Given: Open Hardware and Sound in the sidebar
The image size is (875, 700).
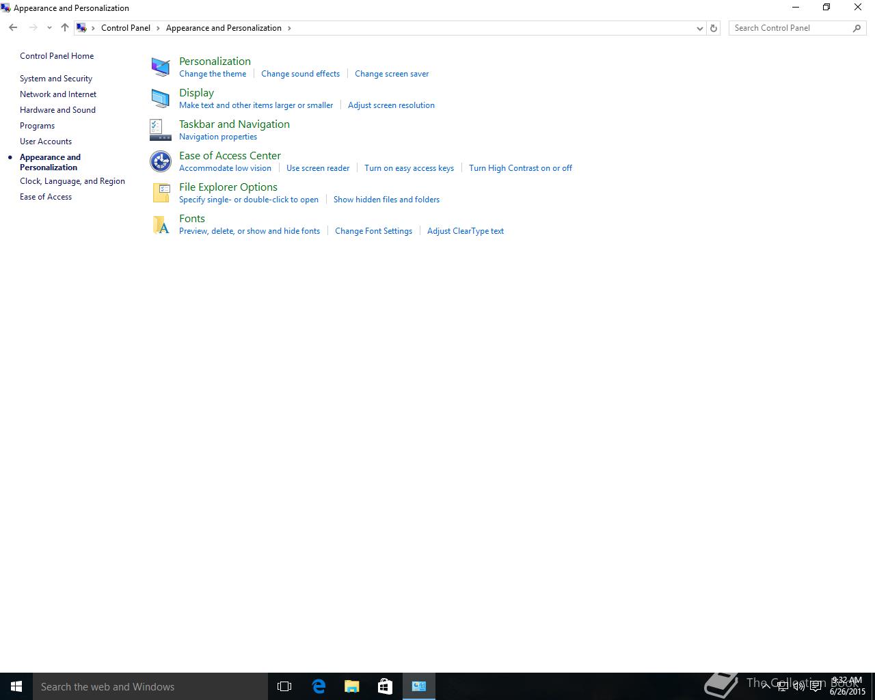Looking at the screenshot, I should pyautogui.click(x=57, y=110).
